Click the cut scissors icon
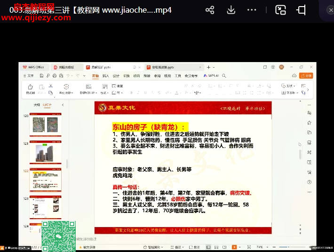Image resolution: width=334 pixels, height=252 pixels. [51, 86]
